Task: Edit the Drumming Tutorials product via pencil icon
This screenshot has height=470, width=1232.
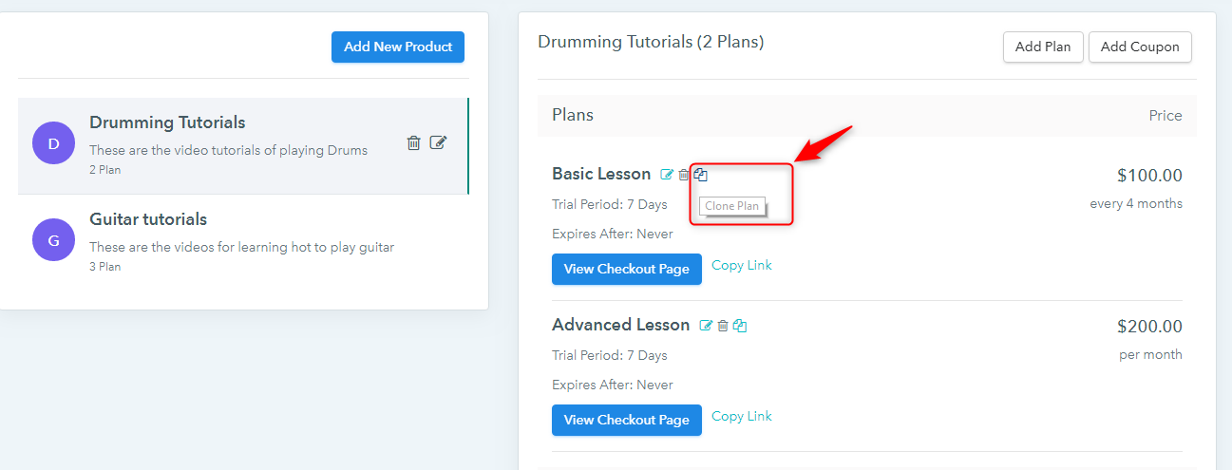Action: pyautogui.click(x=438, y=142)
